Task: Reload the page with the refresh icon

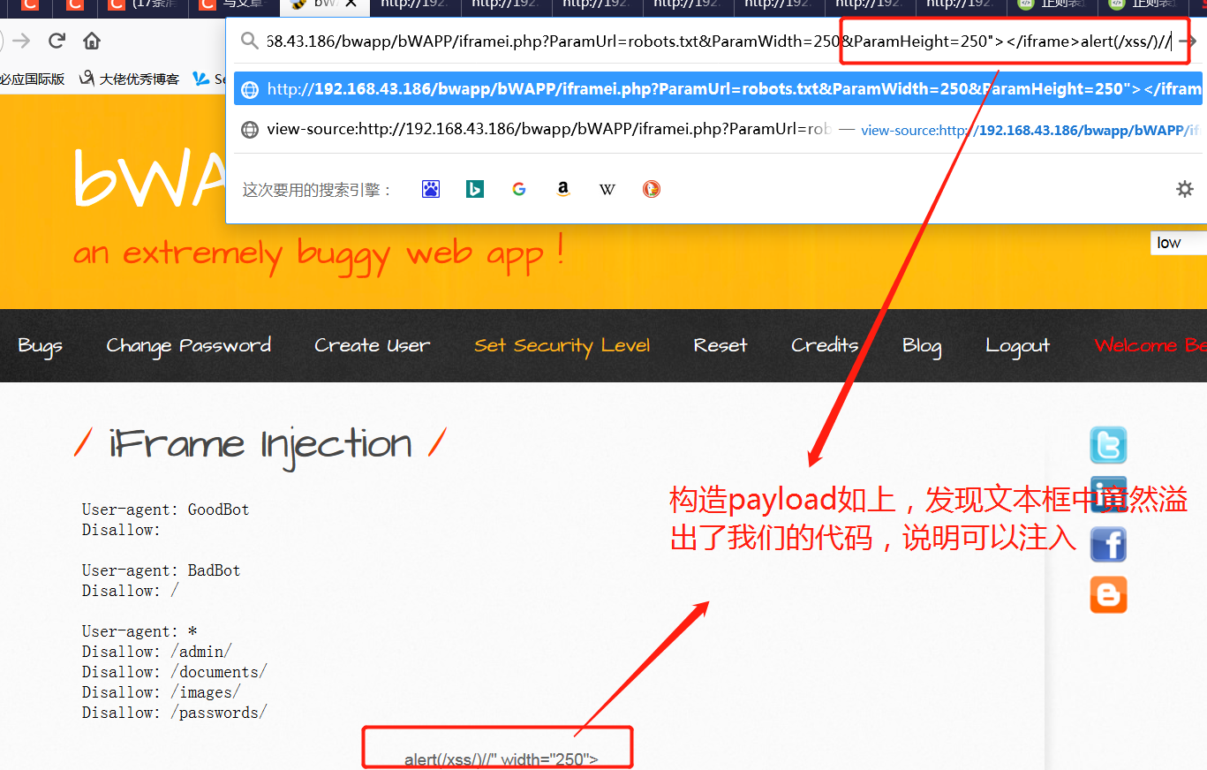Action: point(57,39)
